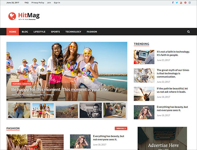Viewport: 197px width, 150px height.
Task: Open trending post 'It's not a faith in technology'
Action: (173, 53)
